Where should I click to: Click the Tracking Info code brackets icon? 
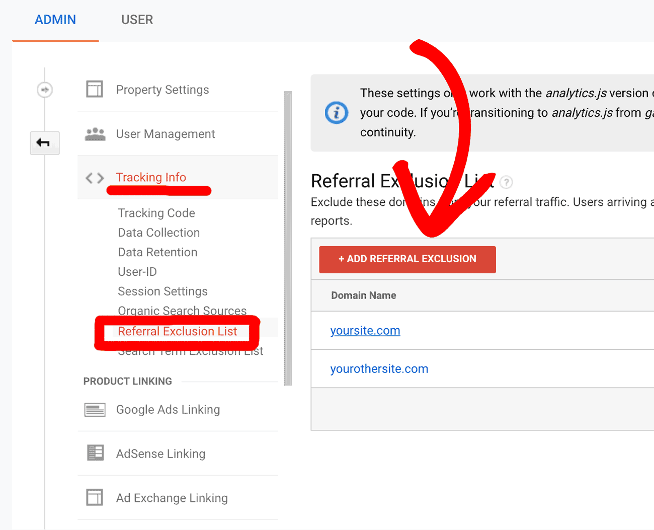[x=95, y=178]
